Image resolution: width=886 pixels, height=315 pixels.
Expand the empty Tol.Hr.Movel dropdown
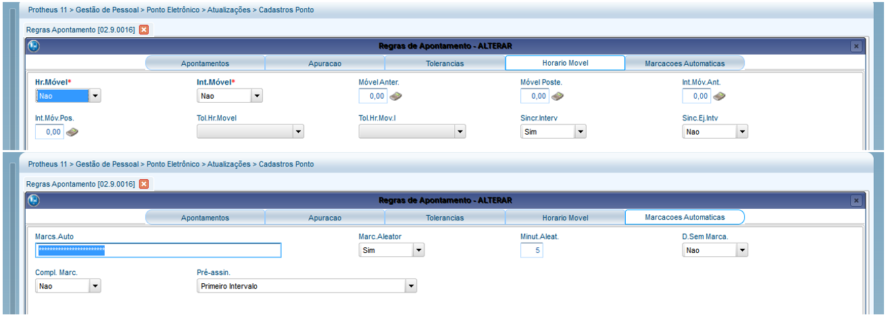tap(298, 132)
